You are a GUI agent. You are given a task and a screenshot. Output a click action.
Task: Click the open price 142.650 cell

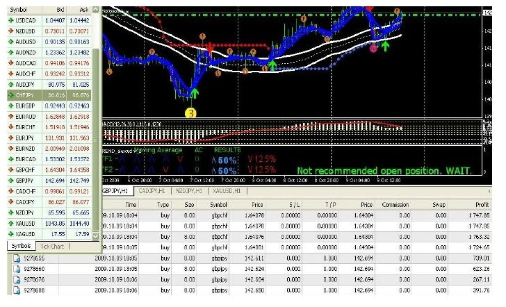point(254,290)
